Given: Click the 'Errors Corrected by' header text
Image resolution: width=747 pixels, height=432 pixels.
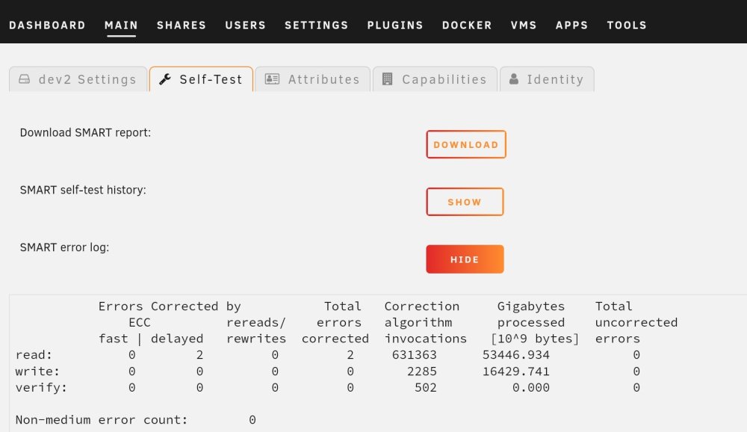Looking at the screenshot, I should (170, 306).
